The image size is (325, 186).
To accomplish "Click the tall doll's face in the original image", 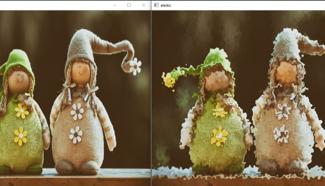I will pyautogui.click(x=81, y=72).
